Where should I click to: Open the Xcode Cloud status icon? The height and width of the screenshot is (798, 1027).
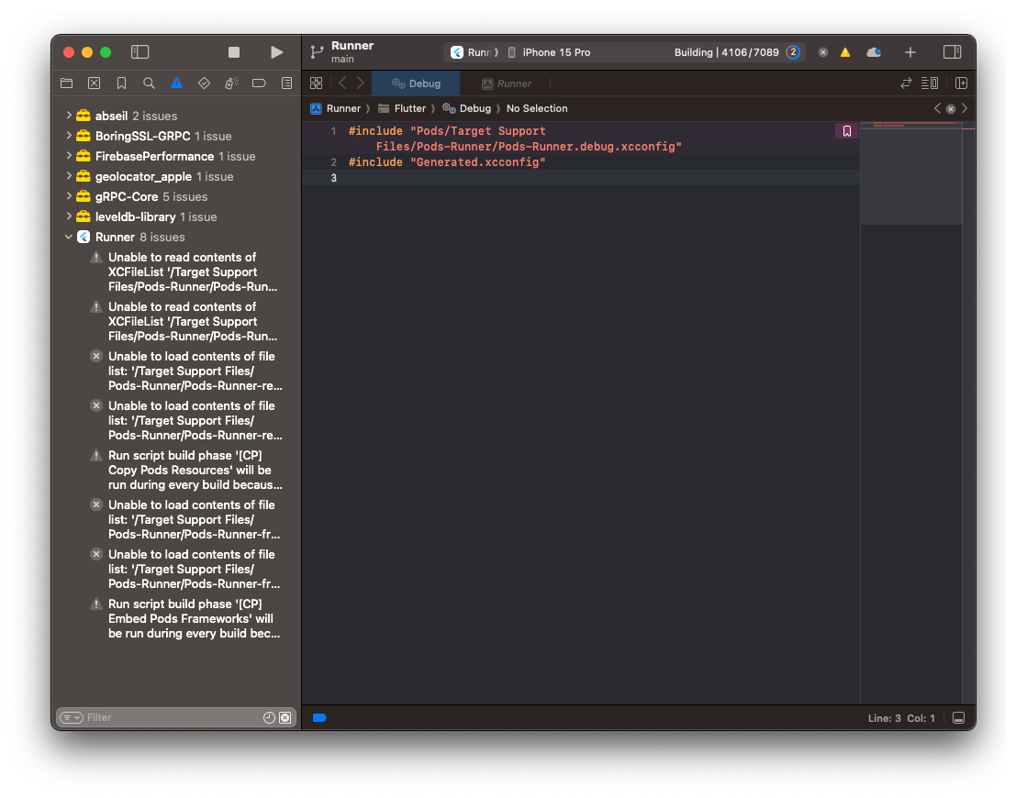click(874, 52)
